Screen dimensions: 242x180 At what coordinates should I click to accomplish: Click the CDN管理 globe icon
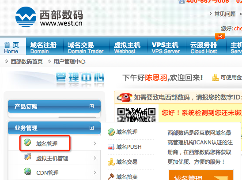(27, 171)
